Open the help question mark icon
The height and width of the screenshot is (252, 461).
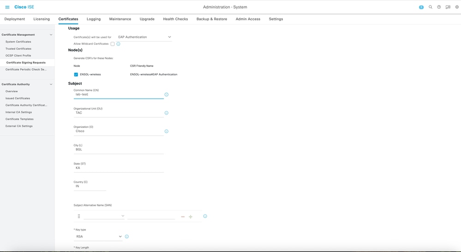439,7
